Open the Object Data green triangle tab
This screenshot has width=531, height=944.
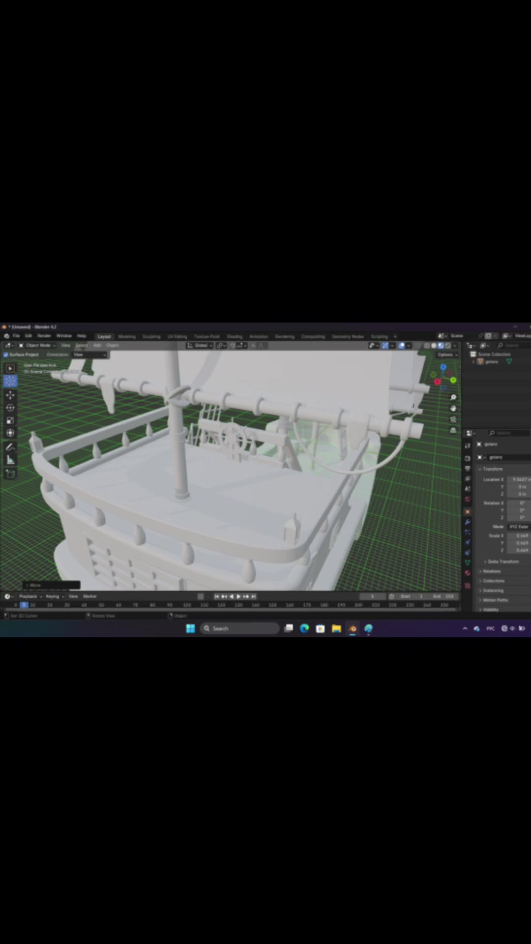click(x=468, y=562)
